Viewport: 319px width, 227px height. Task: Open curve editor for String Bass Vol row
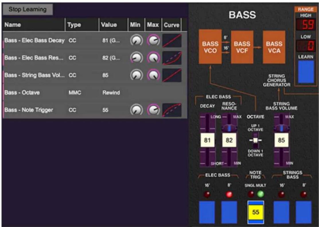tap(172, 75)
